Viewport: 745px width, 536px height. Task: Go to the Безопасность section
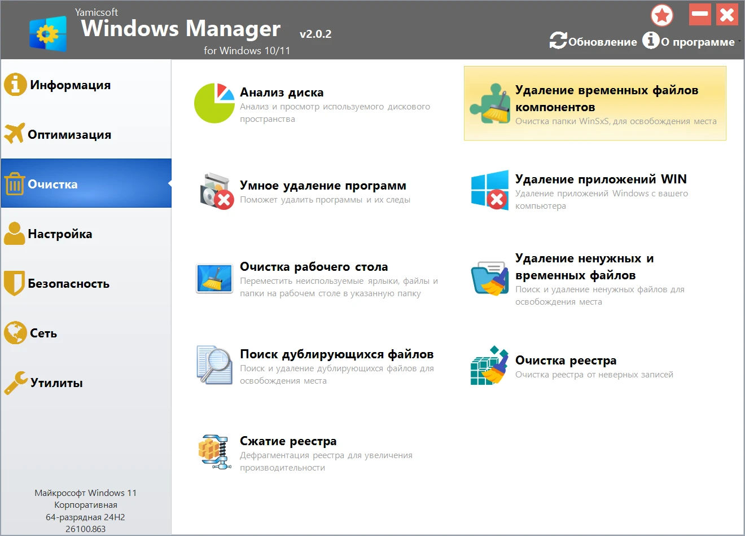click(x=86, y=283)
